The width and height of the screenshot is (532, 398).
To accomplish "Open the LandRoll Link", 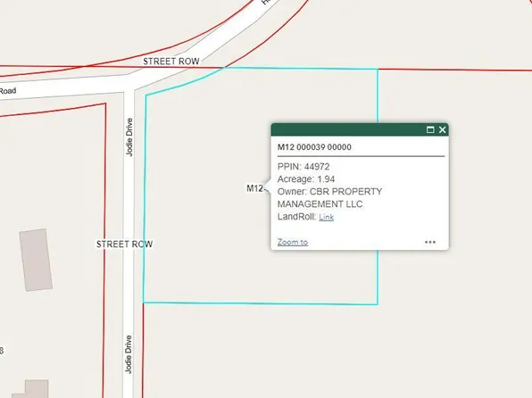I will [x=327, y=217].
